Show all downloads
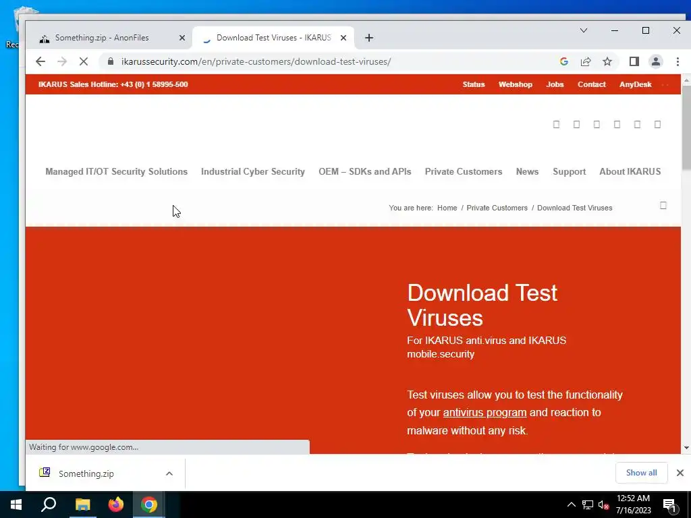 [x=641, y=473]
